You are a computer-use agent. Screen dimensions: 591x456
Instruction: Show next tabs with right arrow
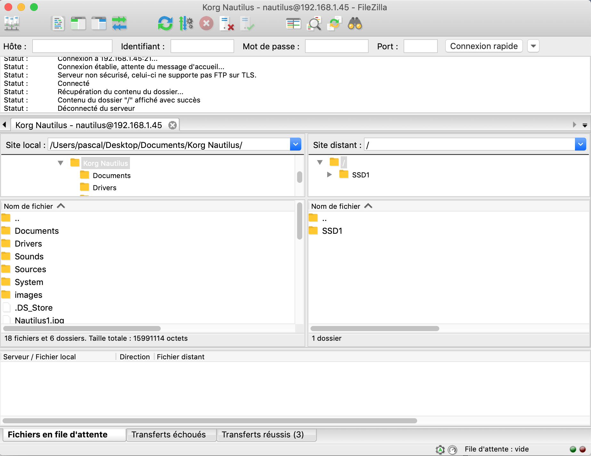[x=575, y=125]
